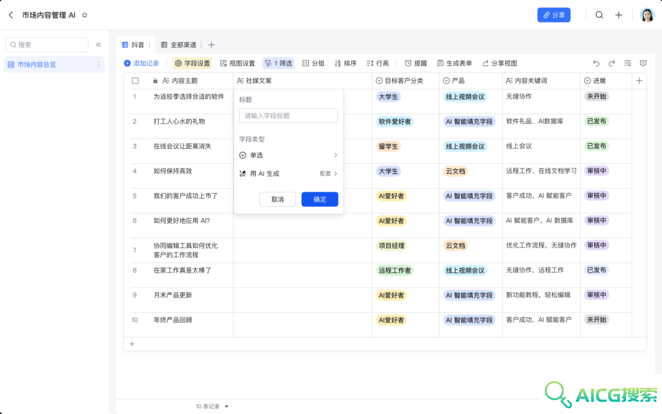
Task: Click 远程工作者 tag in row 8
Action: tap(394, 271)
